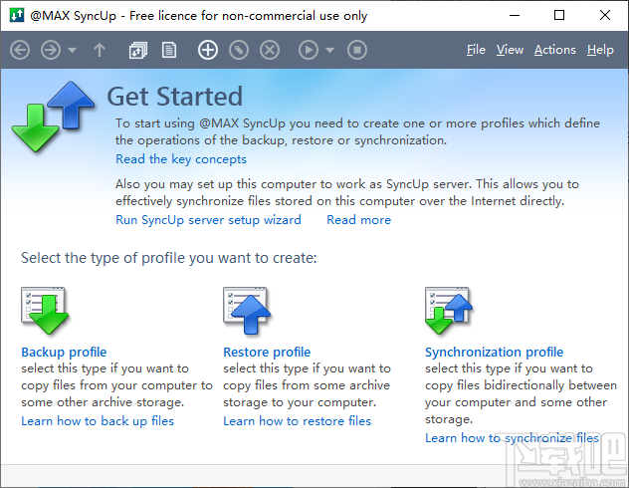Open the Read the key concepts link

[x=181, y=159]
